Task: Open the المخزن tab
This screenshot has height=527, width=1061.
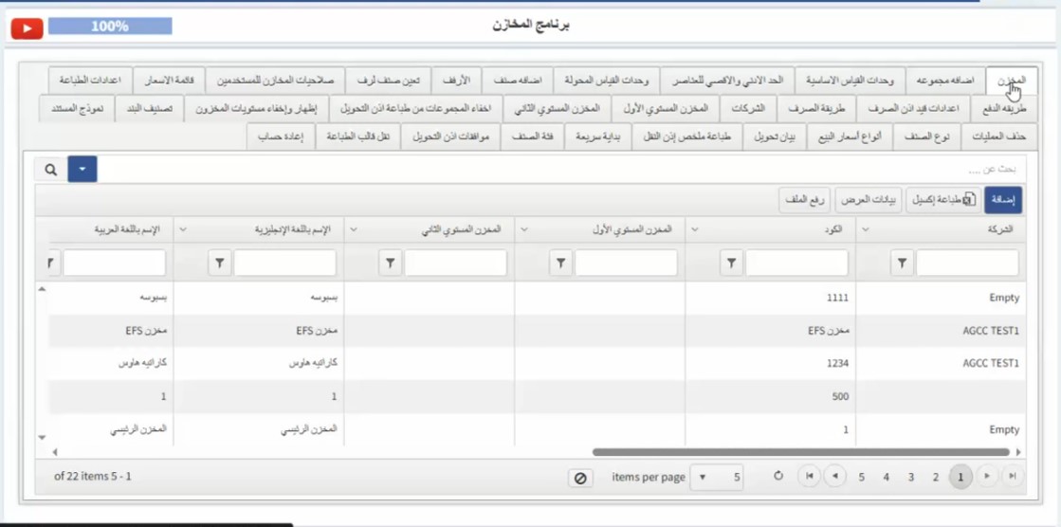Action: point(1011,81)
